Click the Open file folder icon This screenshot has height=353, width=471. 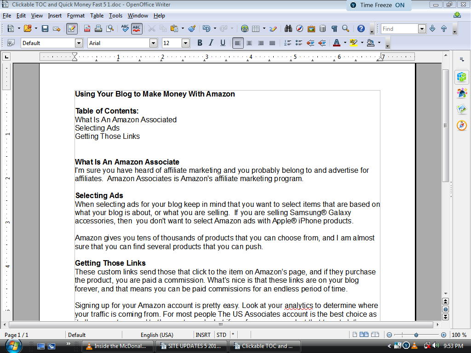[28, 28]
